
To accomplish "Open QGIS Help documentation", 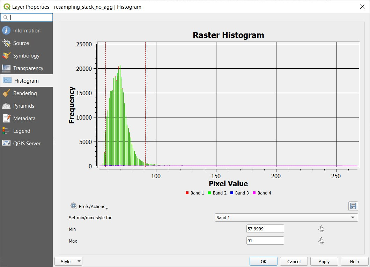I will pos(354,261).
